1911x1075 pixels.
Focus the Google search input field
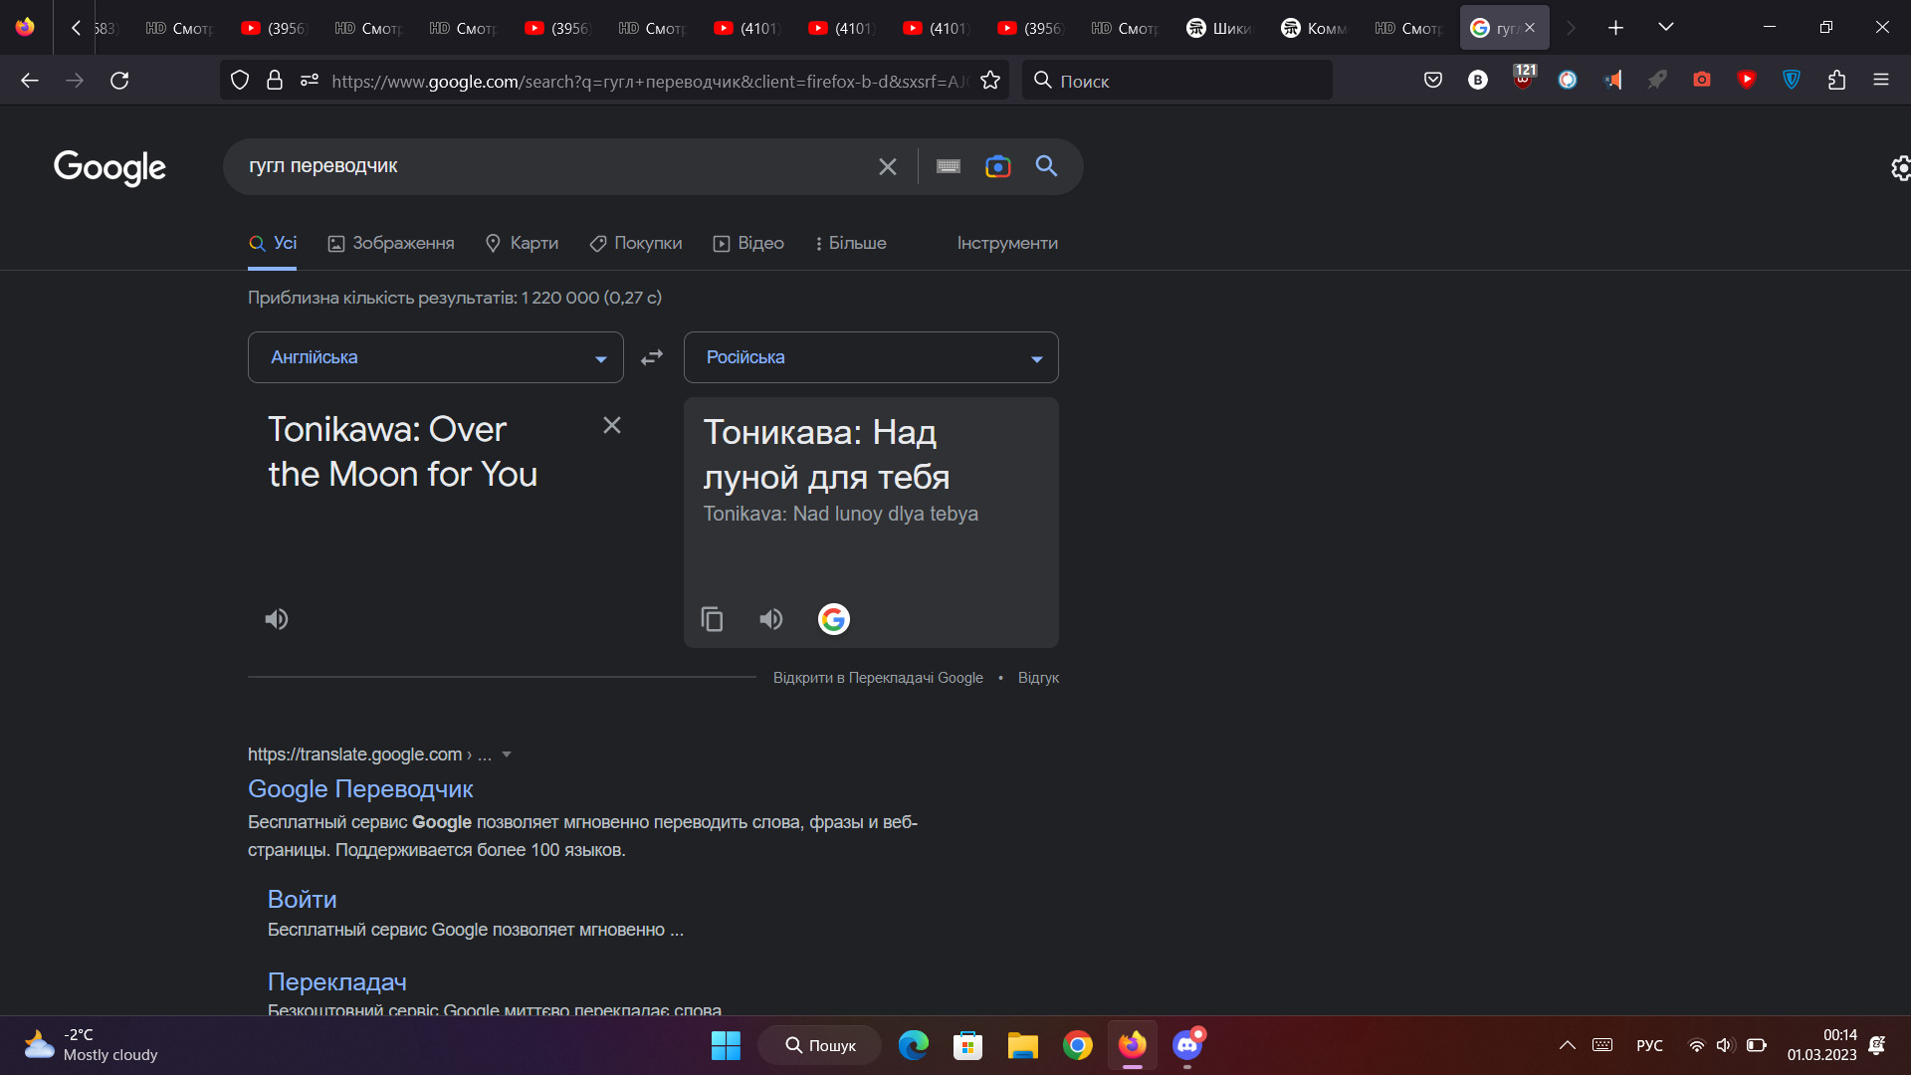point(557,166)
